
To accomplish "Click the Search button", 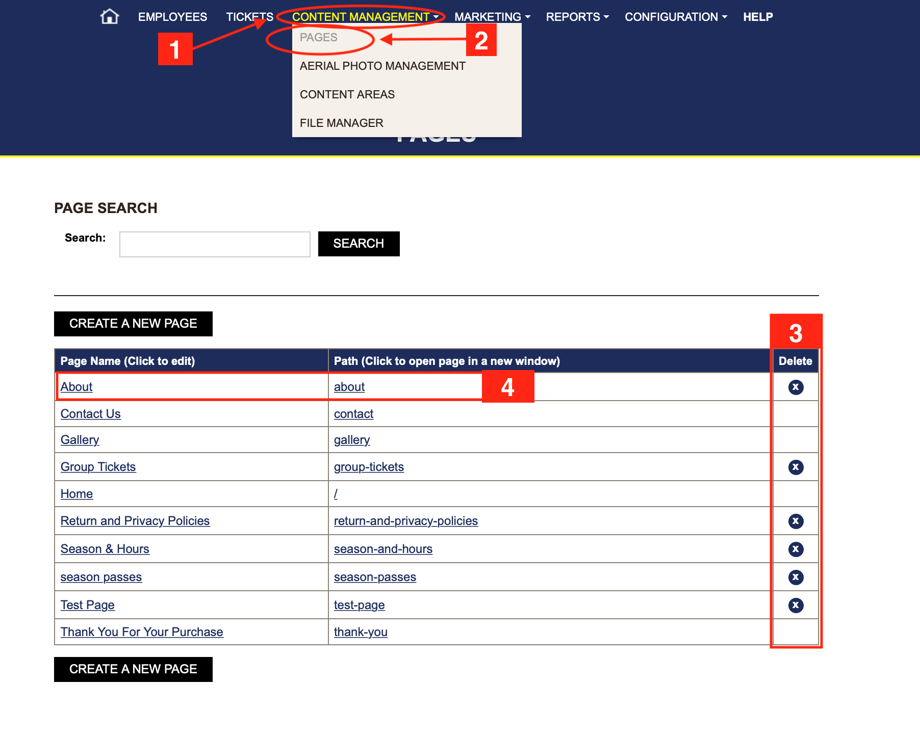I will [x=359, y=244].
